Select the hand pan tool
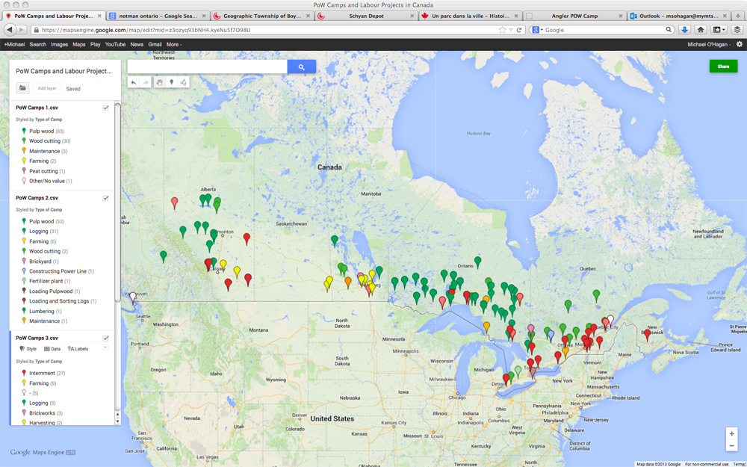The height and width of the screenshot is (467, 747). click(x=159, y=82)
